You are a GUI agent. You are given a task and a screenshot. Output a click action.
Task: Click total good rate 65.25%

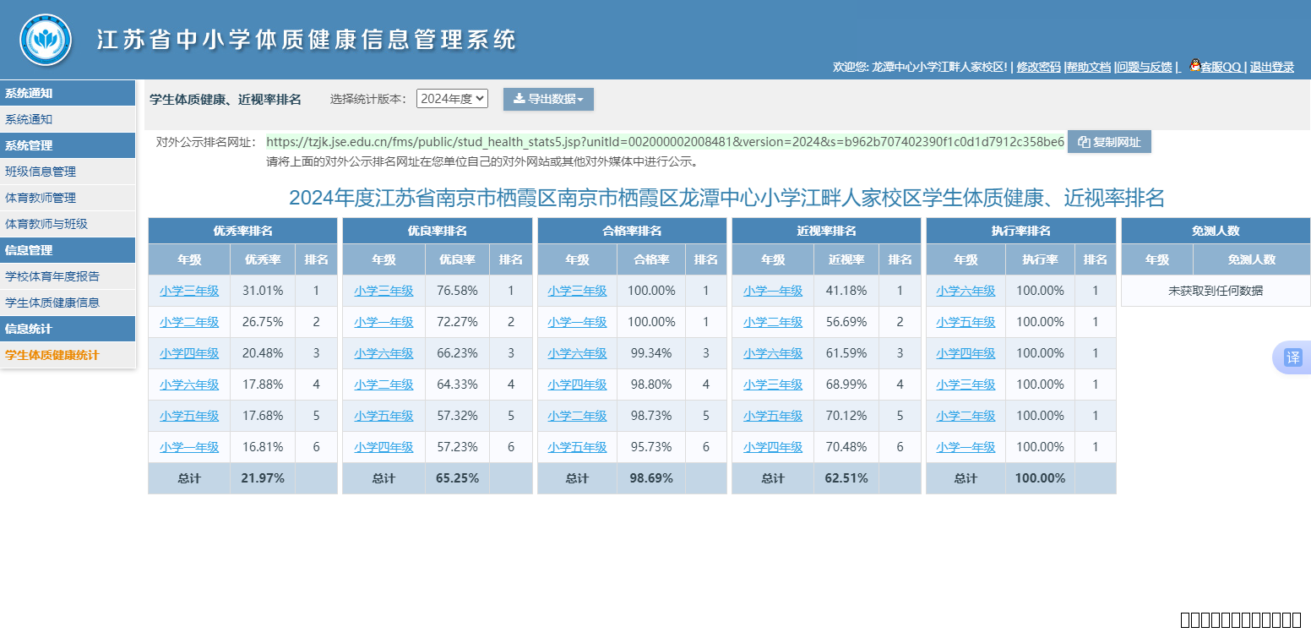[x=457, y=478]
